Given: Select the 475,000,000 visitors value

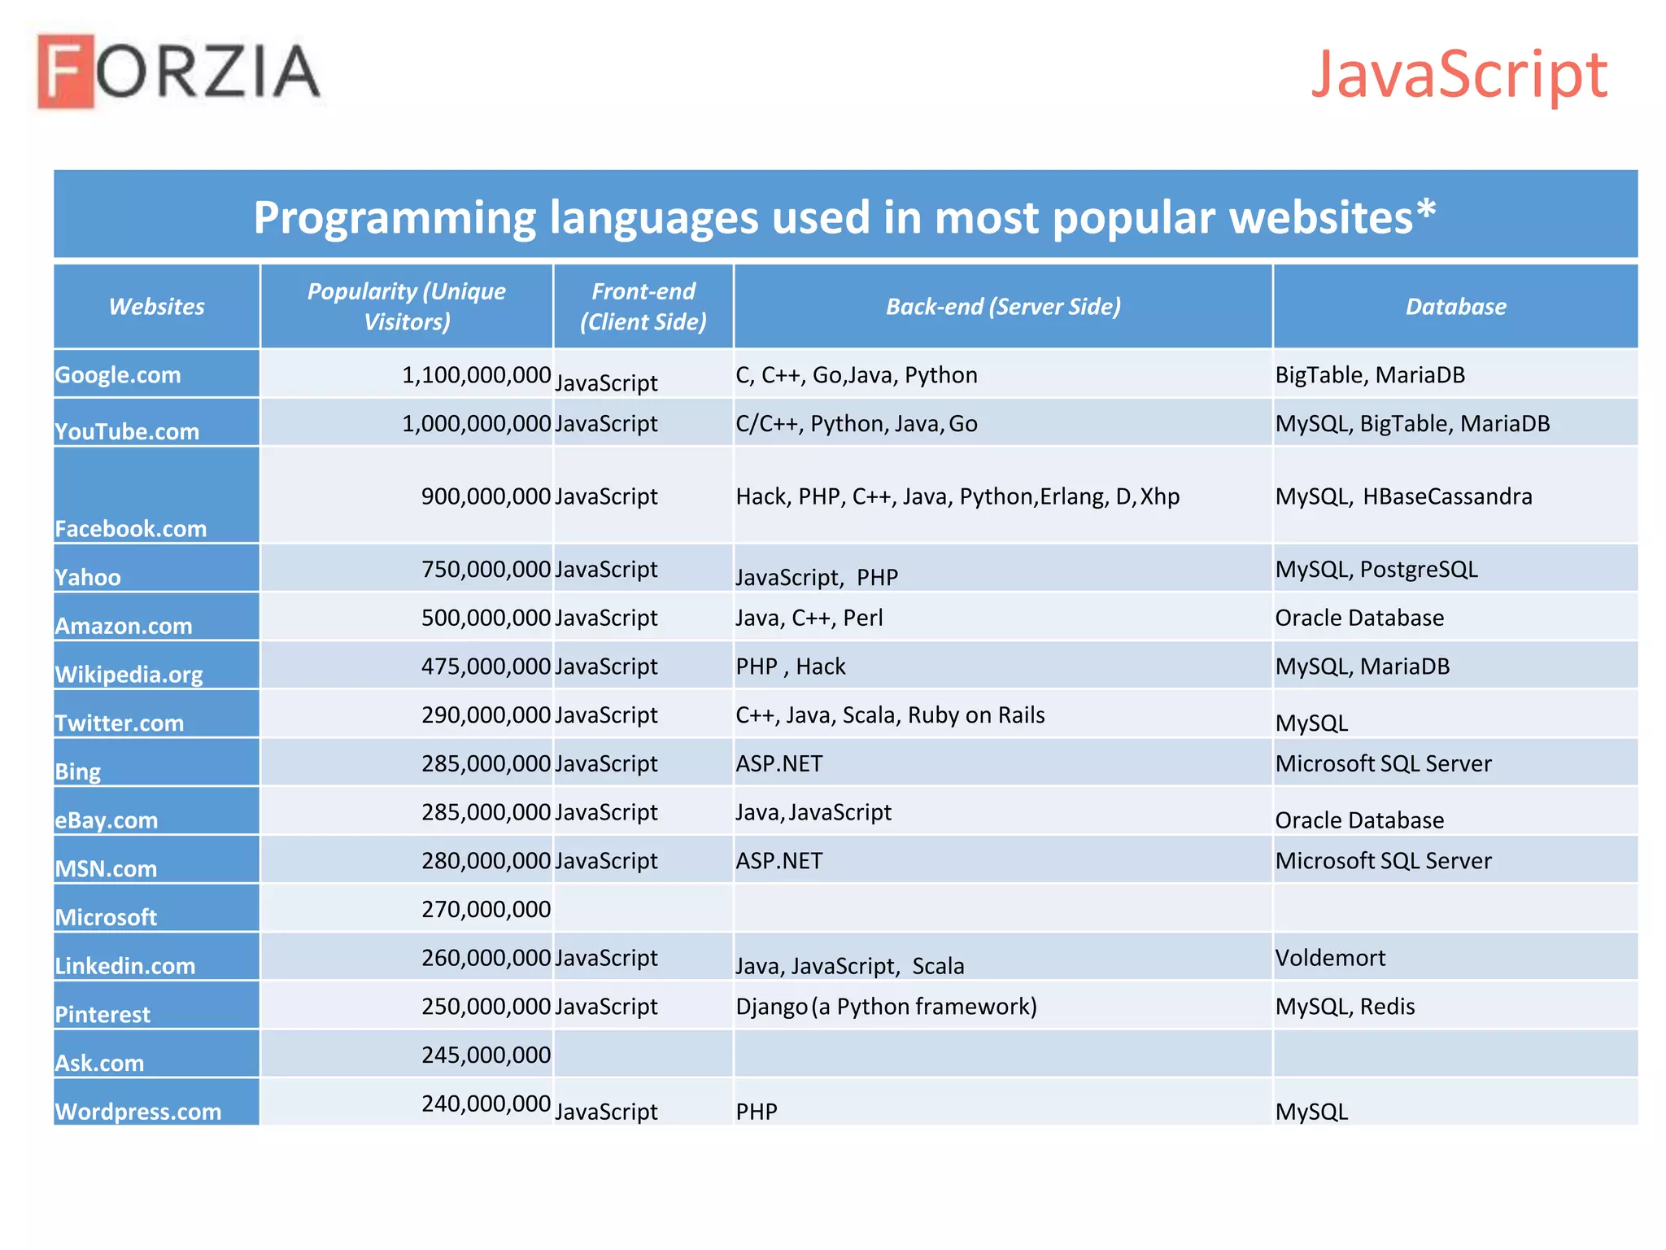Looking at the screenshot, I should pyautogui.click(x=486, y=667).
